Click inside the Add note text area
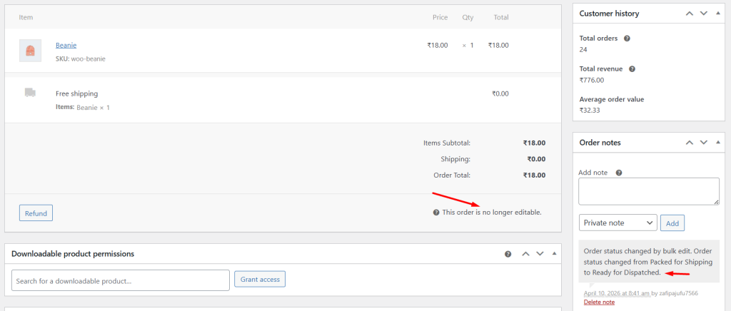Viewport: 731px width, 311px height. pyautogui.click(x=648, y=191)
